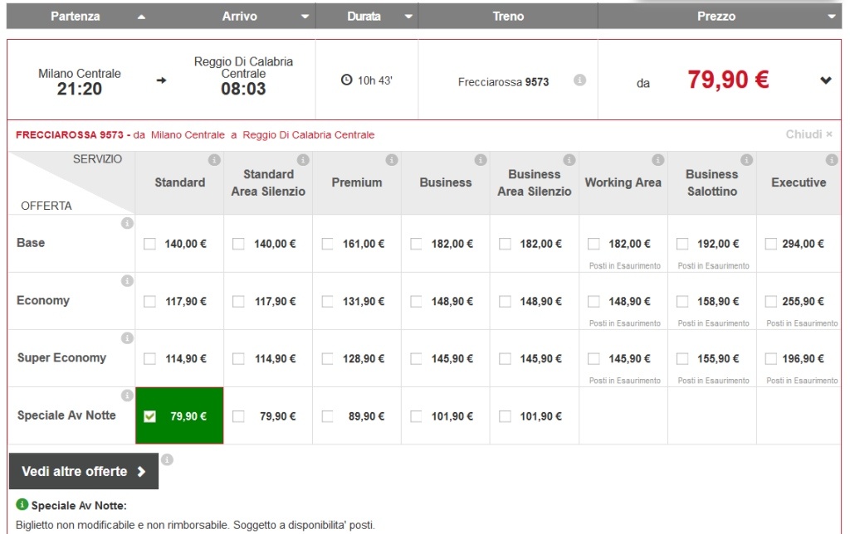
Task: Open info icon for Economy offer row
Action: point(127,281)
